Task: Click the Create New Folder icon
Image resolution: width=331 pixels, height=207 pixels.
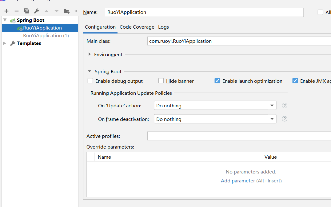Action: 66,11
